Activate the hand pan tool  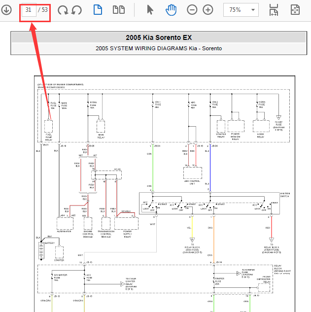pyautogui.click(x=171, y=10)
